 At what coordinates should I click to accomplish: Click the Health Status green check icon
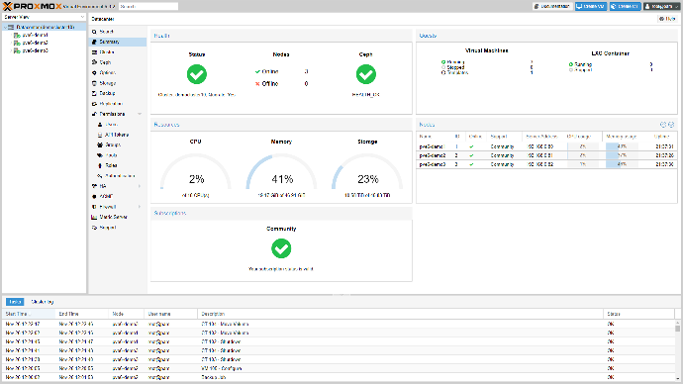[197, 74]
